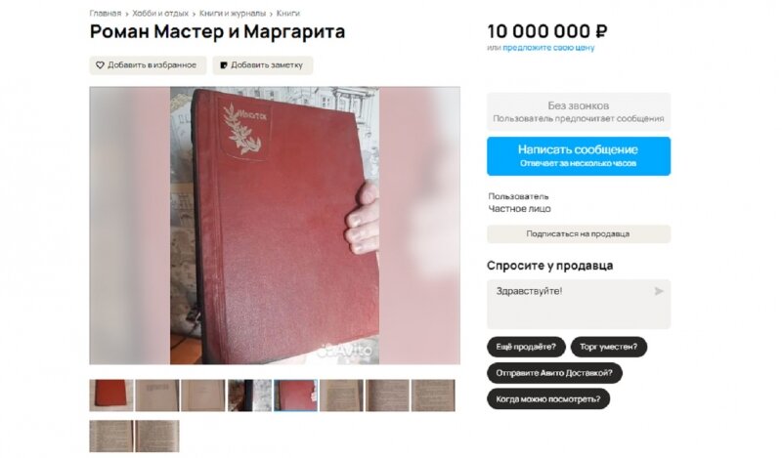
Task: Open the Книги и журналы breadcrumb
Action: coord(233,14)
